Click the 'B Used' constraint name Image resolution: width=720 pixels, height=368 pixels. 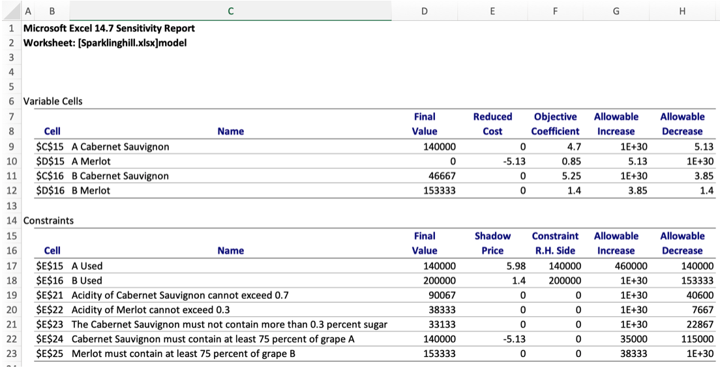point(87,281)
